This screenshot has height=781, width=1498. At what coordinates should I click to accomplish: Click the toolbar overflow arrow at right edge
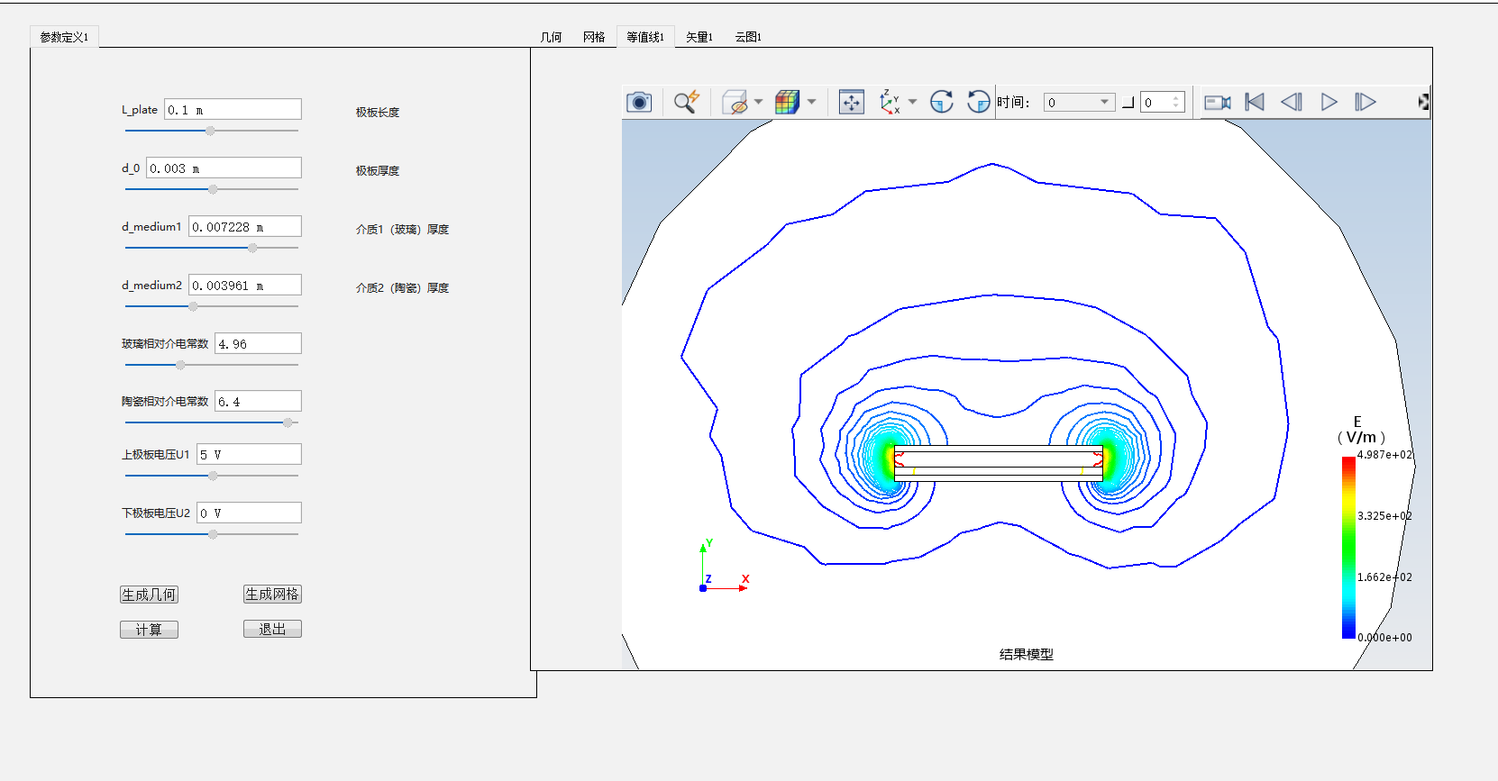[1423, 102]
